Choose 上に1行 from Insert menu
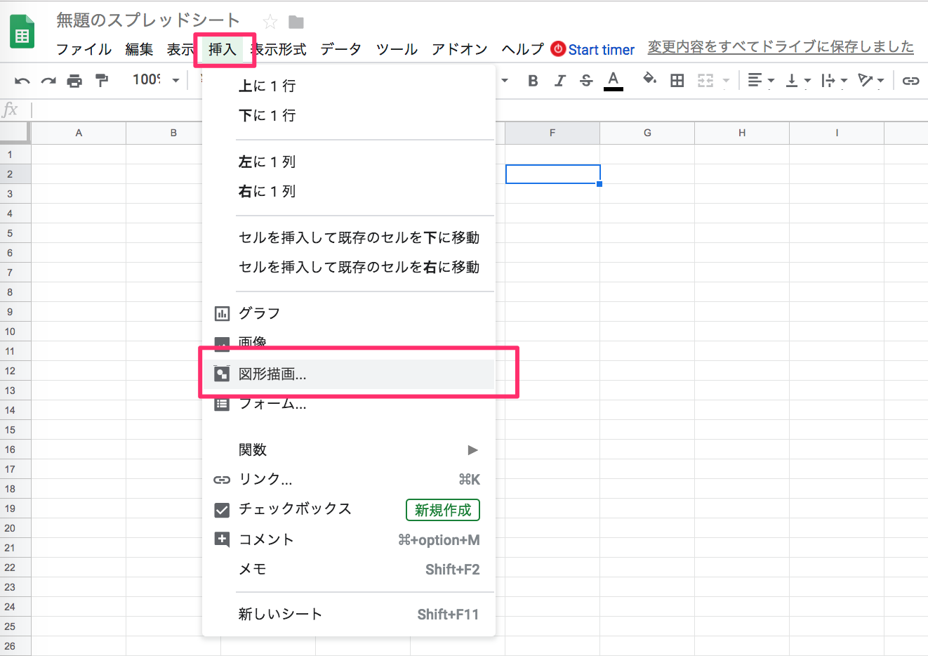Screen dimensions: 928x656 click(348, 86)
